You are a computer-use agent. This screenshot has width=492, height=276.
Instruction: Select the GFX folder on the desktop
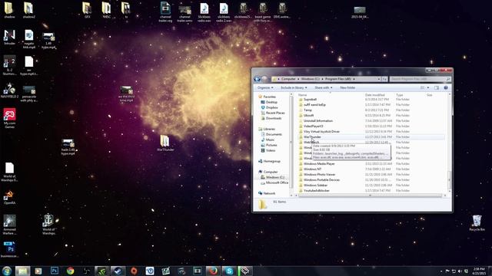[87, 10]
